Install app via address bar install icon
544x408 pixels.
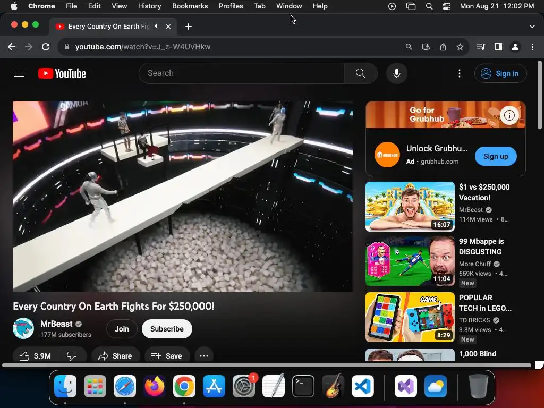tap(426, 47)
